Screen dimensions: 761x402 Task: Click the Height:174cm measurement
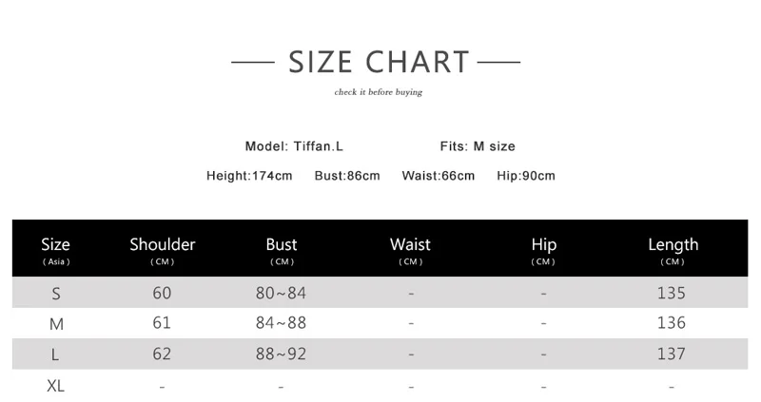[x=249, y=176]
